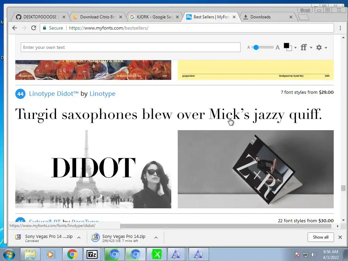Open the black/white color swatch picker
This screenshot has height=261, width=348.
tap(288, 47)
